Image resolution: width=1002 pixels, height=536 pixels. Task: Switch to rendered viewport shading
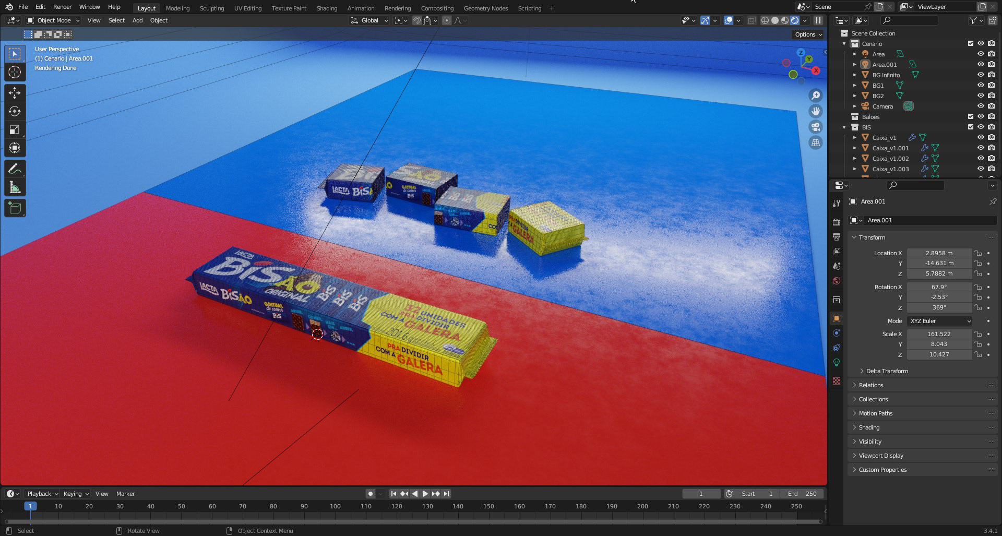pyautogui.click(x=795, y=20)
